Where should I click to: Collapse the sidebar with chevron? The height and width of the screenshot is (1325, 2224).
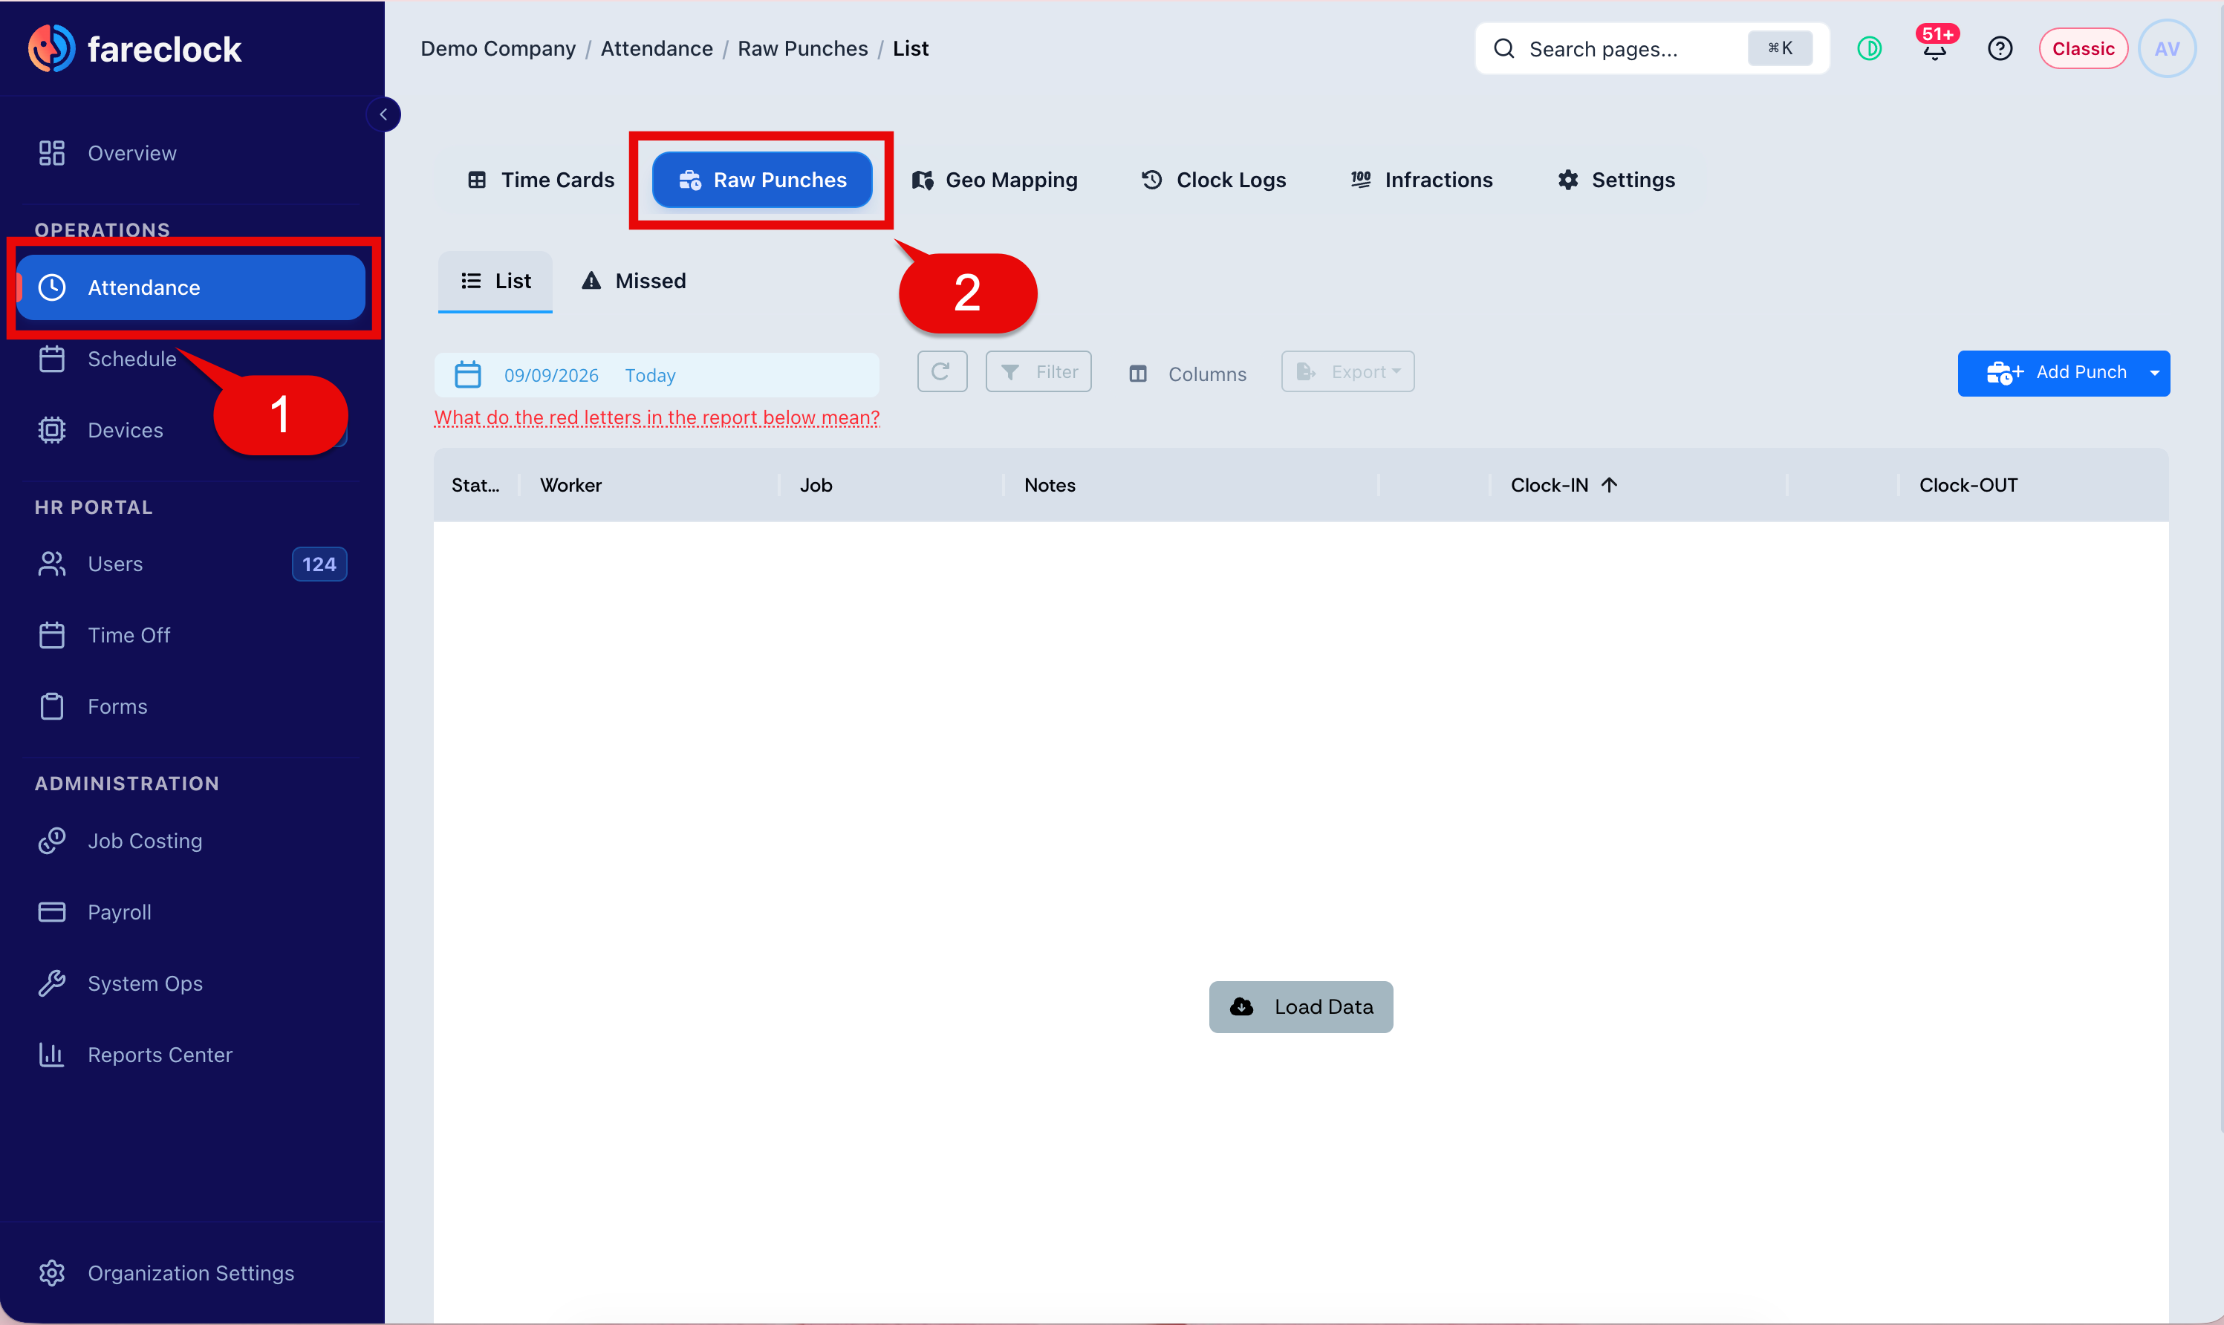coord(383,114)
